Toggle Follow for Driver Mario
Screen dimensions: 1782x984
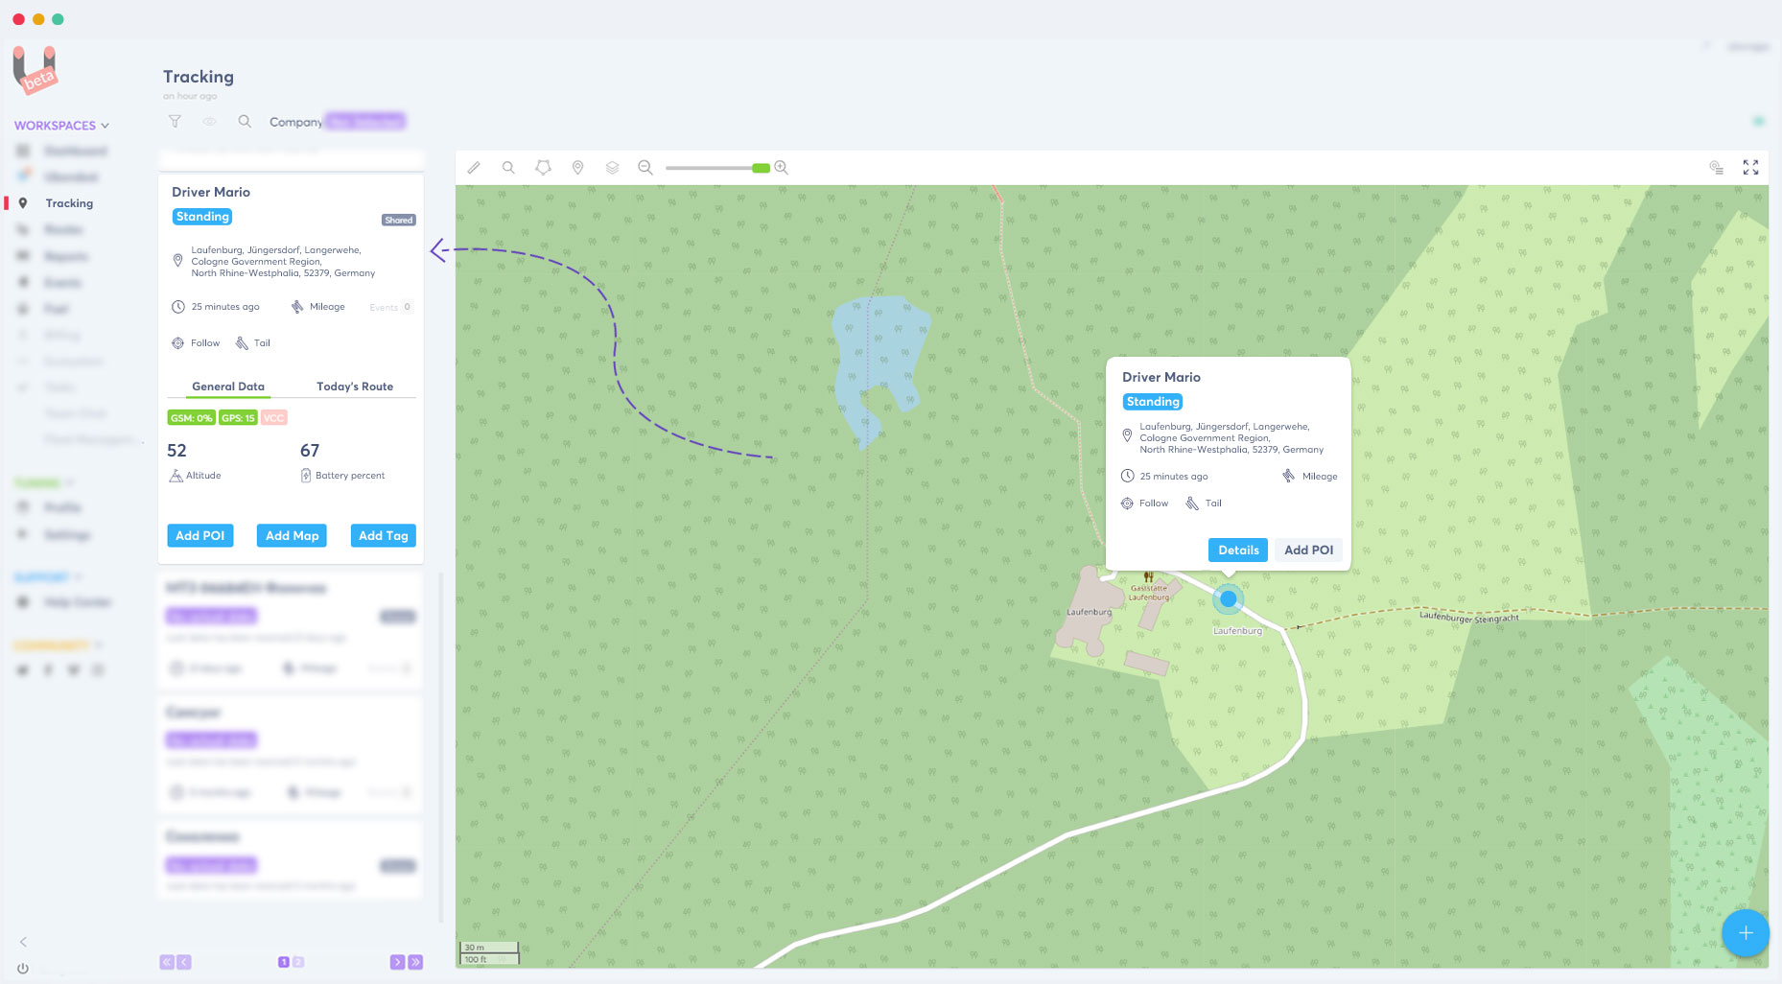196,342
